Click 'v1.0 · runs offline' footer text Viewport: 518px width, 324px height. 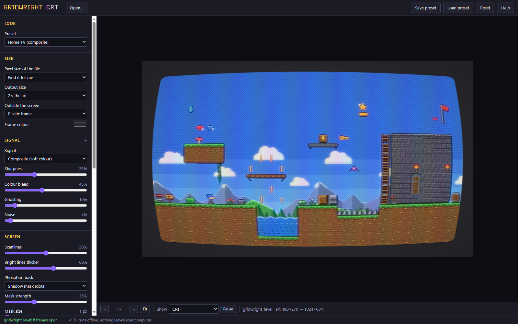[x=110, y=320]
